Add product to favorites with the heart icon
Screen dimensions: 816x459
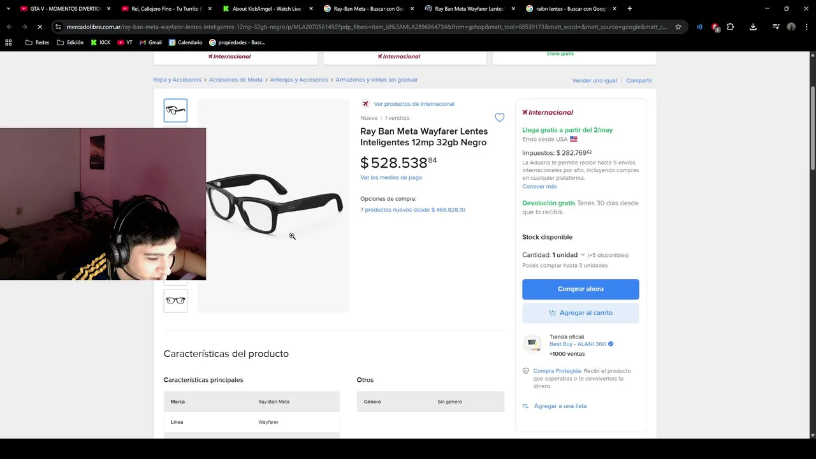(x=500, y=117)
